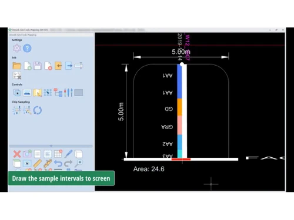294x220 pixels.
Task: Click the blue Help question mark icon
Action: 27,48
